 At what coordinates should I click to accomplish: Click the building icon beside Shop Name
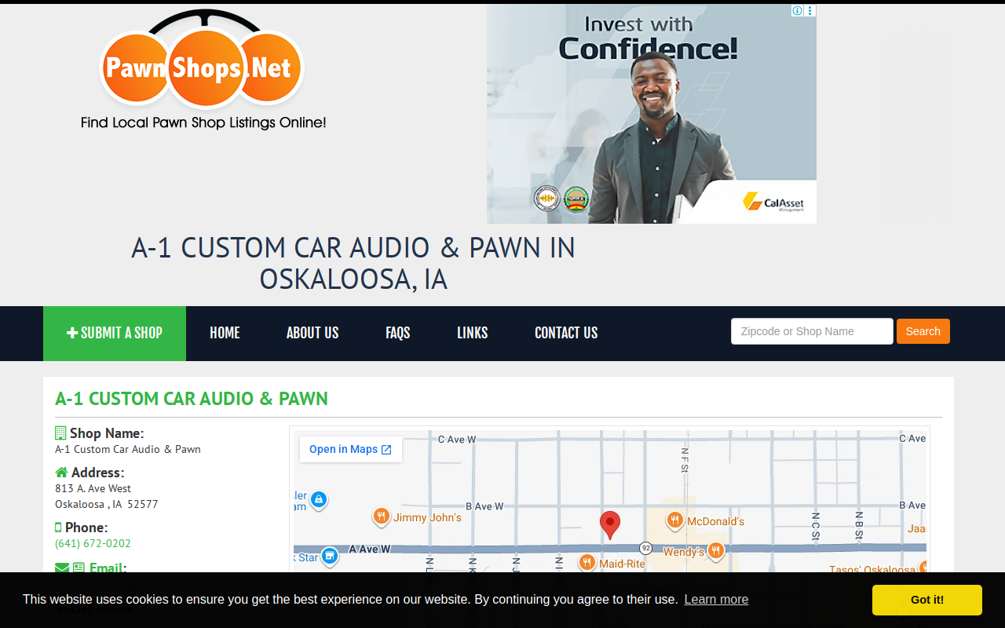coord(60,433)
